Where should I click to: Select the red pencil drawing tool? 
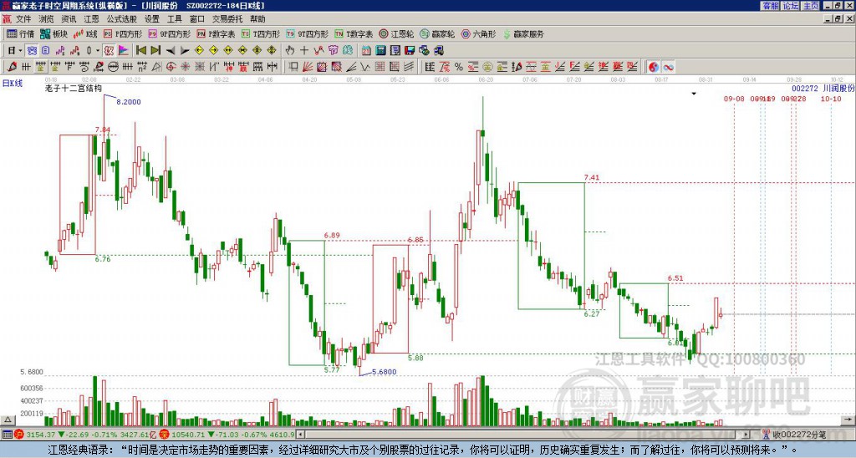pyautogui.click(x=12, y=67)
